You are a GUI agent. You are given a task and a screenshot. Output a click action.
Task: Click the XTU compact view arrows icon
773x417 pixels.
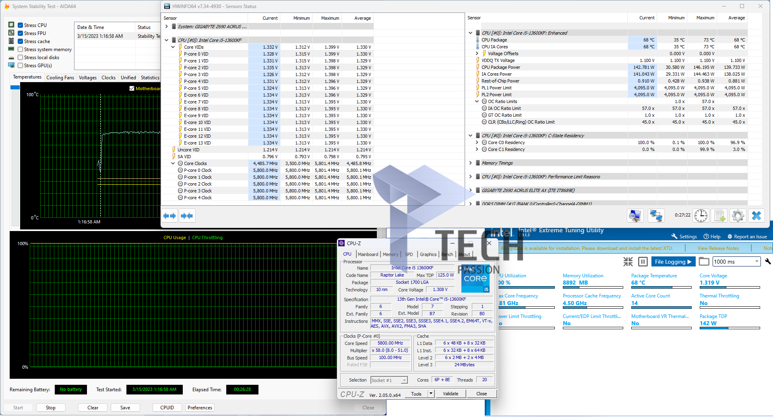[x=628, y=262]
